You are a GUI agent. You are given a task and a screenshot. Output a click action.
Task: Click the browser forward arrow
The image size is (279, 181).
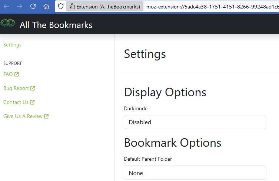[x=20, y=7]
